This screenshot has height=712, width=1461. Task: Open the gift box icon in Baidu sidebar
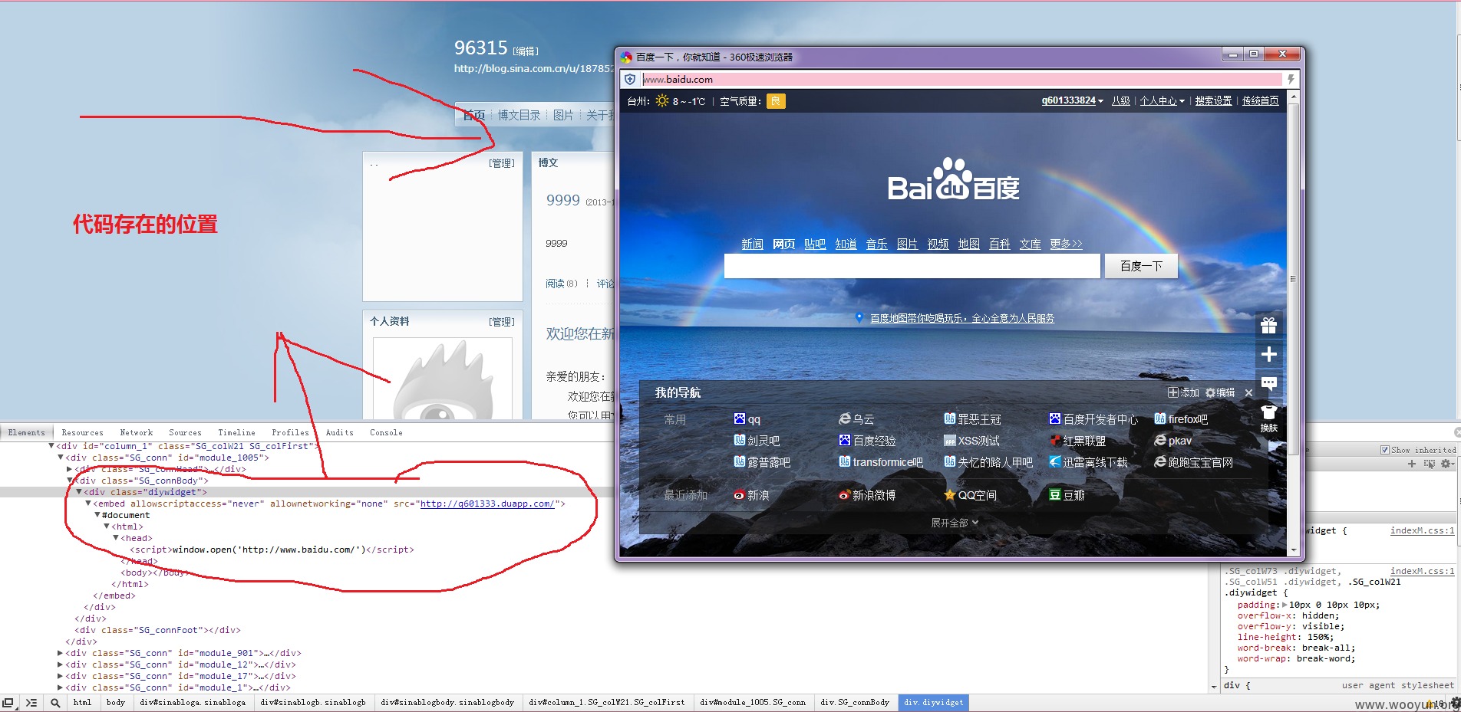pyautogui.click(x=1268, y=326)
